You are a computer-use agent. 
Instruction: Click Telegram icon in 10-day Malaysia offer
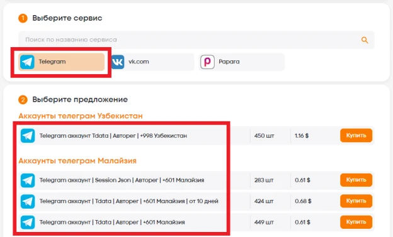[28, 201]
